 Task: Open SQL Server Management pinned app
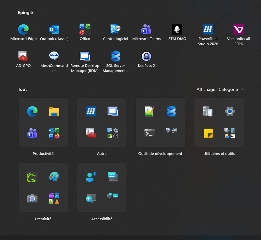(x=116, y=62)
